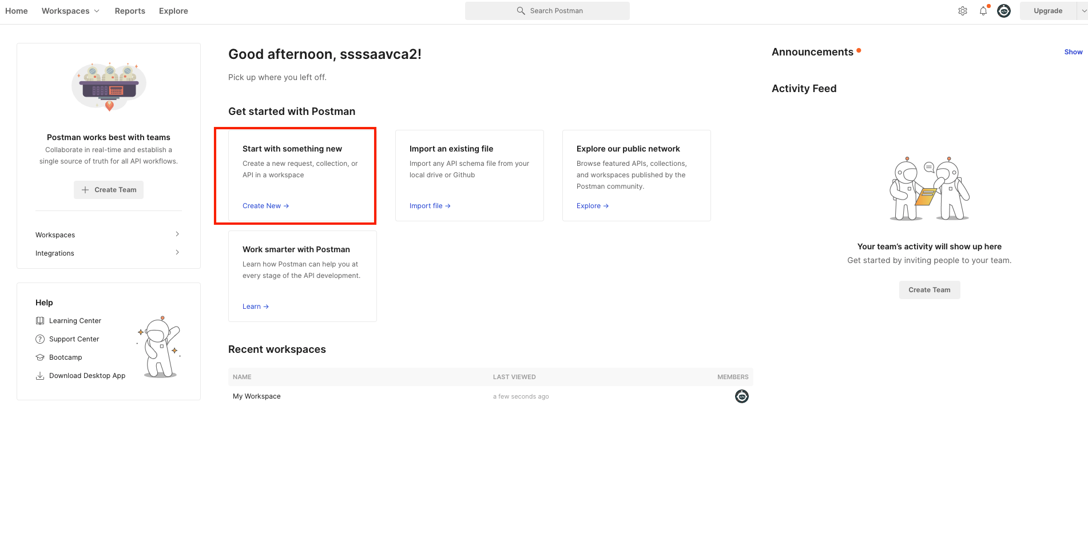Click the Upgrade button
Viewport: 1088px width, 549px height.
pyautogui.click(x=1048, y=11)
